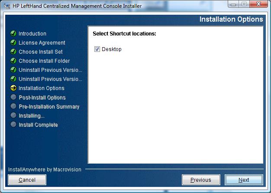Click the disabled maximize button

point(244,4)
